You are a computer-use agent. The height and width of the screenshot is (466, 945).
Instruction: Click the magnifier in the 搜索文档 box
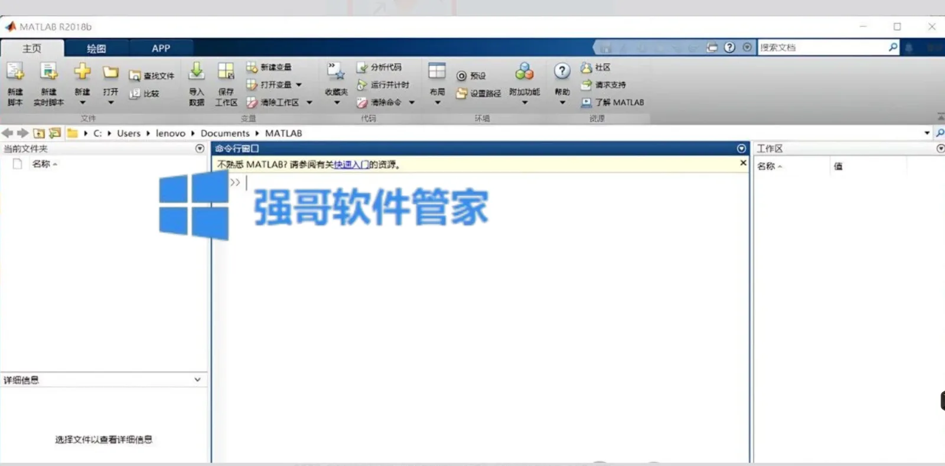893,47
